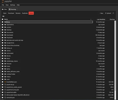Open the Settings menu

(x=13, y=5)
